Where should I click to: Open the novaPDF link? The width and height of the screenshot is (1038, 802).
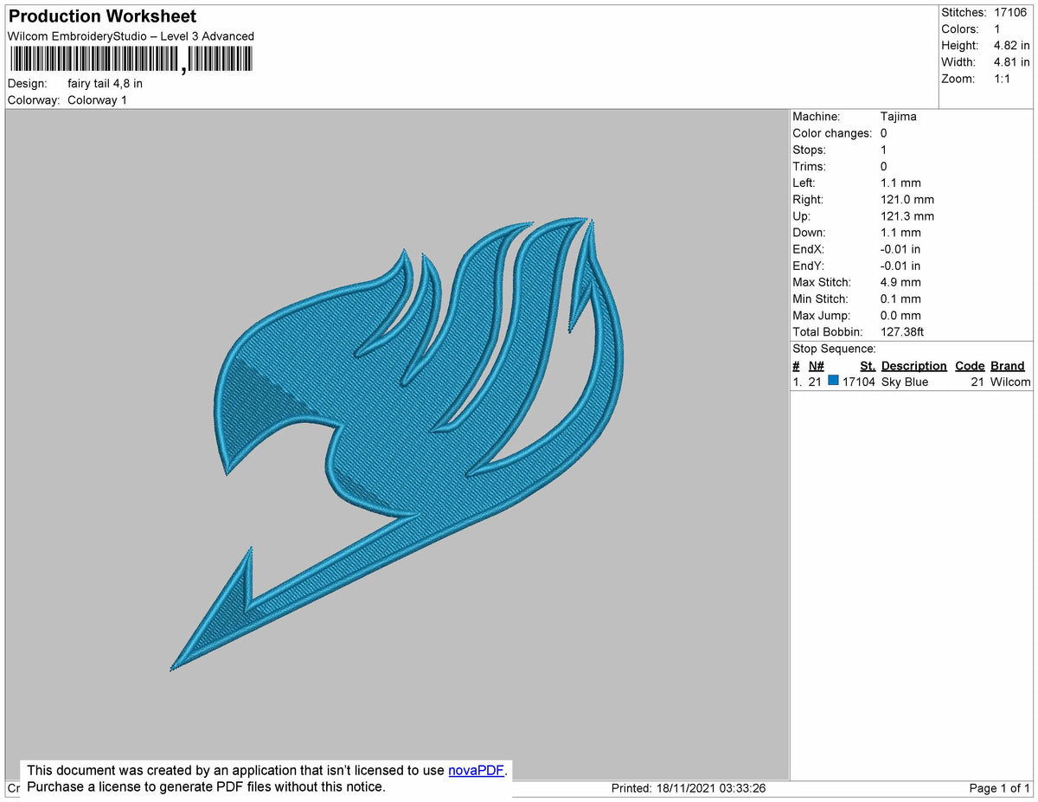476,770
